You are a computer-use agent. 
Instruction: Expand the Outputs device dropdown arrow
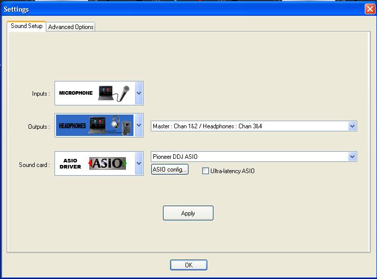click(139, 125)
